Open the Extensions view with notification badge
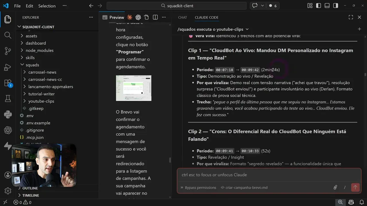Image resolution: width=367 pixels, height=206 pixels. pos(8,83)
